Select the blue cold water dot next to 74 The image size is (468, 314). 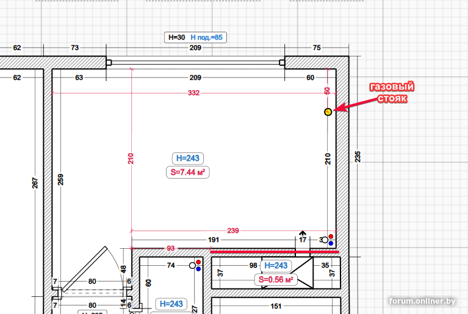pos(198,269)
